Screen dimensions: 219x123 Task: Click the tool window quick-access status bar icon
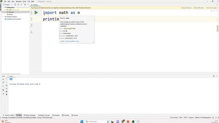tap(1, 118)
